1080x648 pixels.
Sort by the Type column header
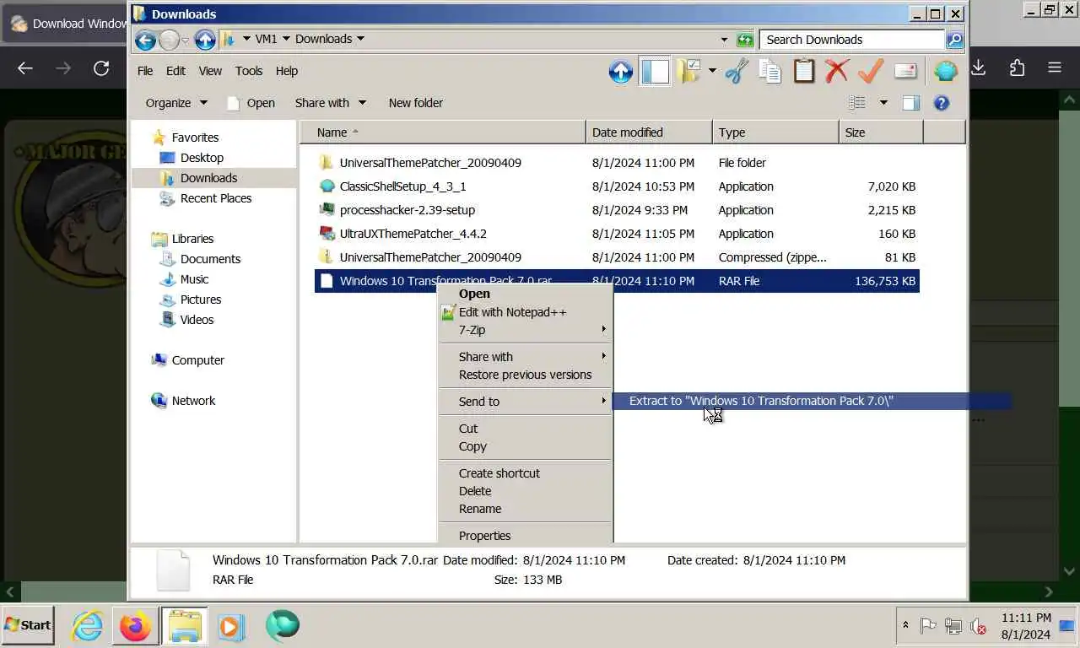point(775,132)
